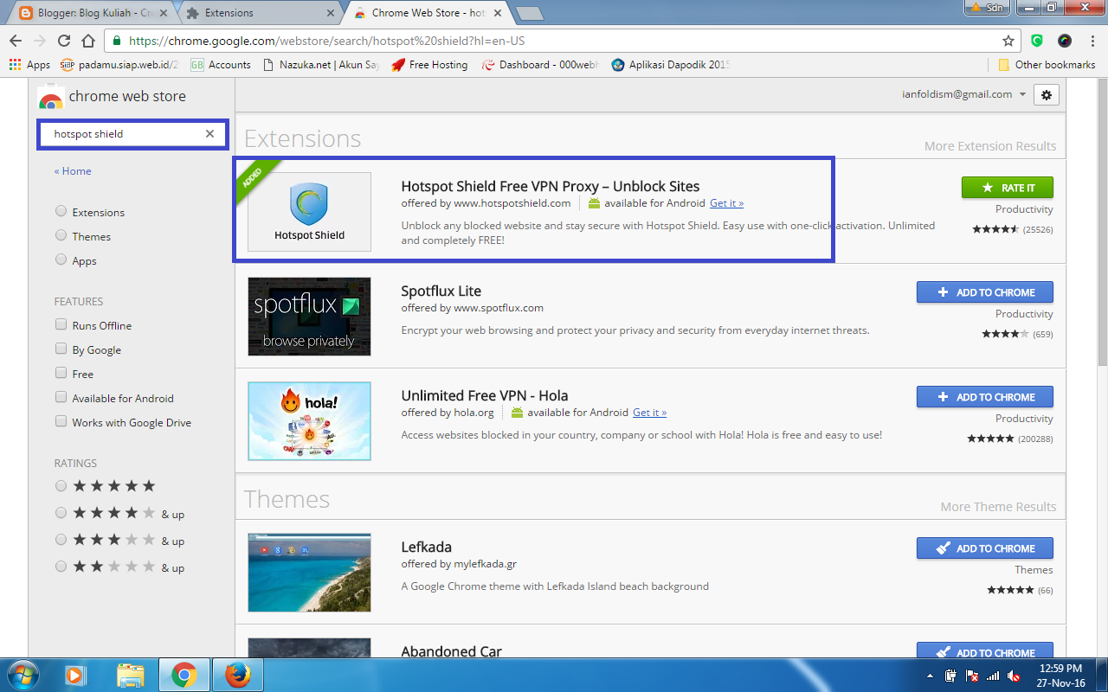Screen dimensions: 1108x692
Task: Open File Explorer from the taskbar
Action: 130,675
